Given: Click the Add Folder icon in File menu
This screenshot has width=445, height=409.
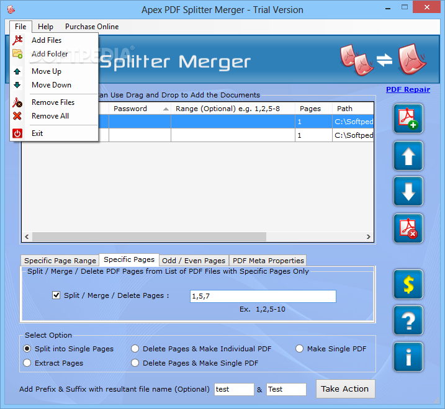Looking at the screenshot, I should pos(17,53).
